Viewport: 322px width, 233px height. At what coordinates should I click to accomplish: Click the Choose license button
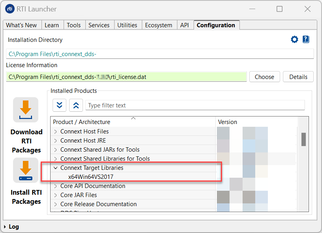(x=264, y=77)
